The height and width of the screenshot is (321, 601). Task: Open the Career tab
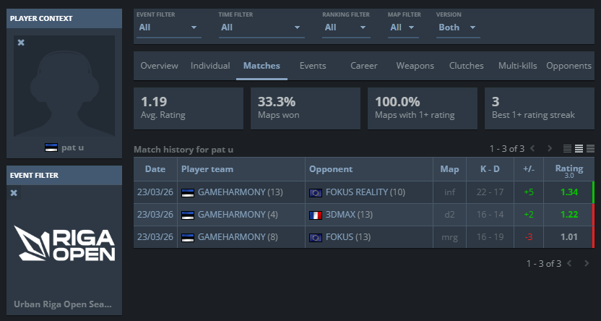click(364, 66)
